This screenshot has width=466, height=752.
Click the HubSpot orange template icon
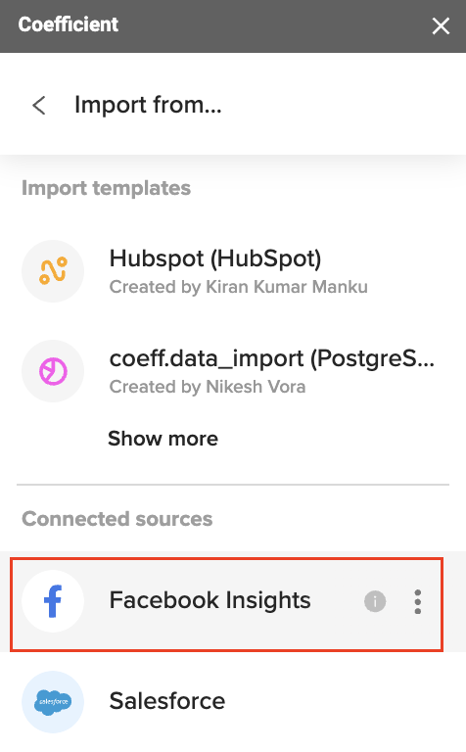coord(53,271)
